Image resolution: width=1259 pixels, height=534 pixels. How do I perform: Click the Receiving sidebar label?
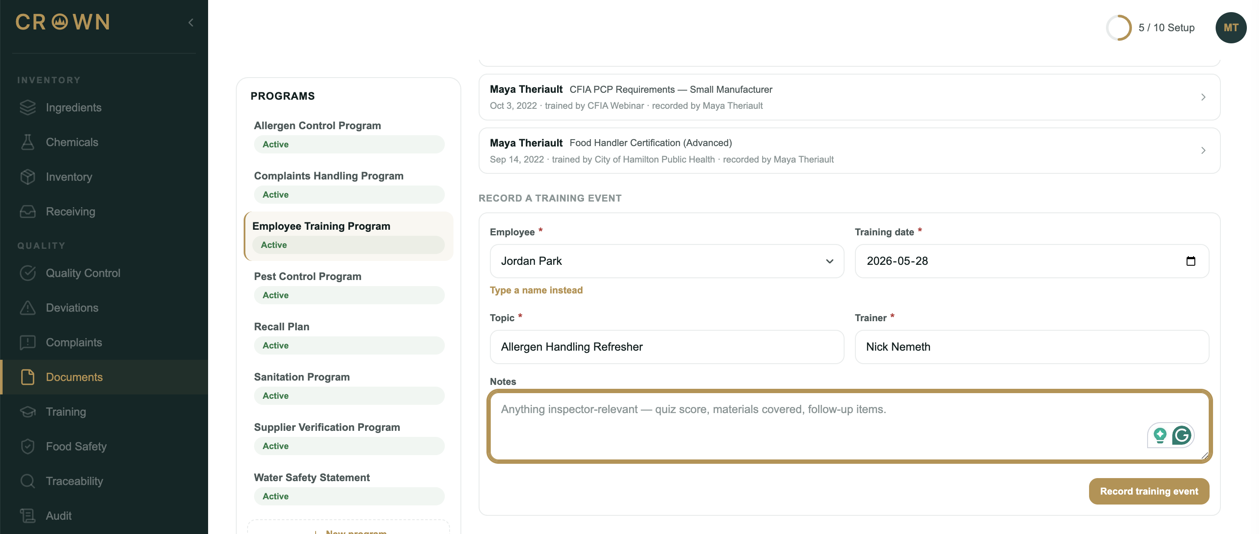[70, 212]
